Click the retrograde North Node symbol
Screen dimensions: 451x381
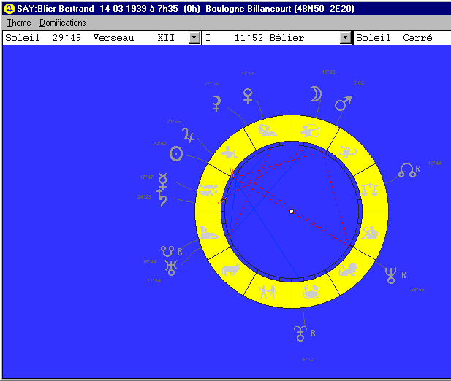[407, 172]
